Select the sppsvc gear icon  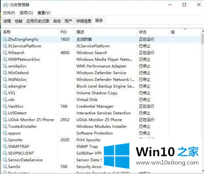(5, 133)
